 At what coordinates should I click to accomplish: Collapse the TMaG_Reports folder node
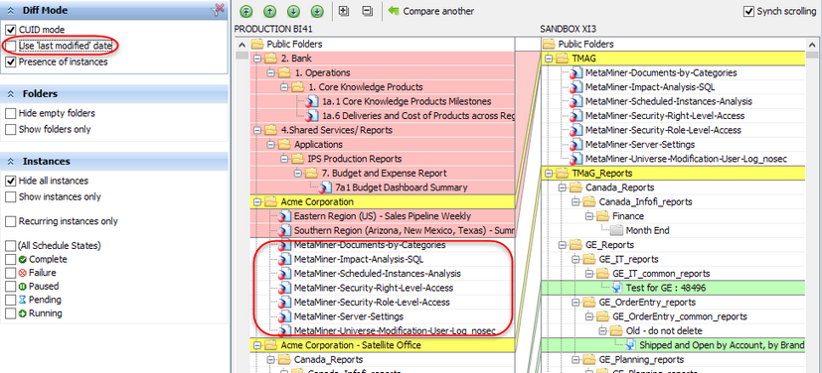coord(549,173)
